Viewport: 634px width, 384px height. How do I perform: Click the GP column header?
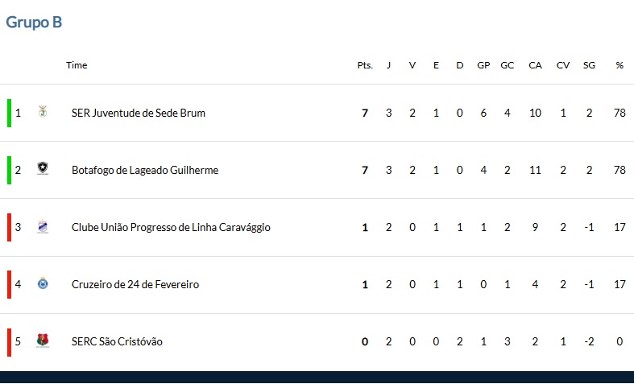pyautogui.click(x=483, y=65)
